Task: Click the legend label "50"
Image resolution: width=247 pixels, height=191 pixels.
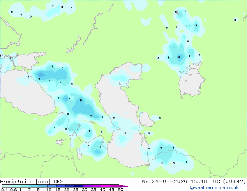Action: 120,189
